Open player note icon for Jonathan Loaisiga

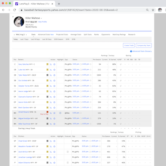point(47,157)
